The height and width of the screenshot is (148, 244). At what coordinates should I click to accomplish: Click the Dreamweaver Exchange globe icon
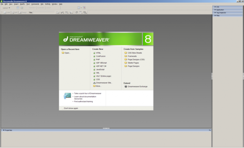(126, 86)
